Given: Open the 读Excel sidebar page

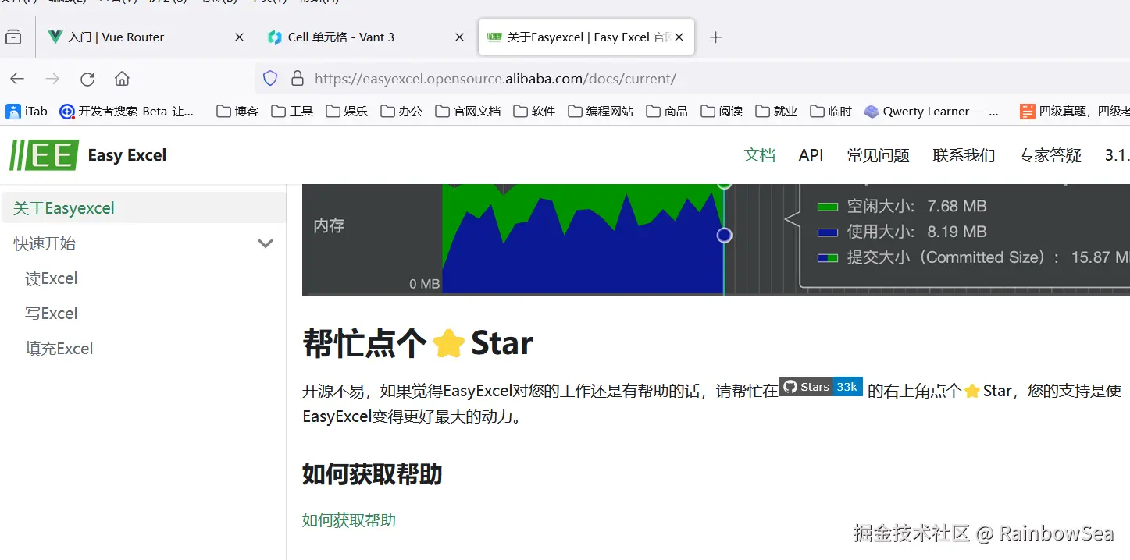Looking at the screenshot, I should coord(52,278).
